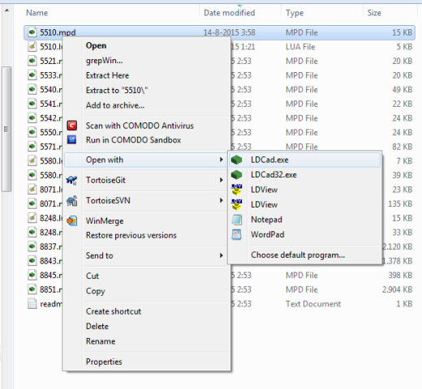This screenshot has width=422, height=389.
Task: Open the file with LDCad.exe
Action: pyautogui.click(x=304, y=160)
